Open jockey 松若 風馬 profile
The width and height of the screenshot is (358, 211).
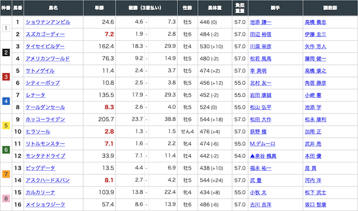[x=261, y=59]
